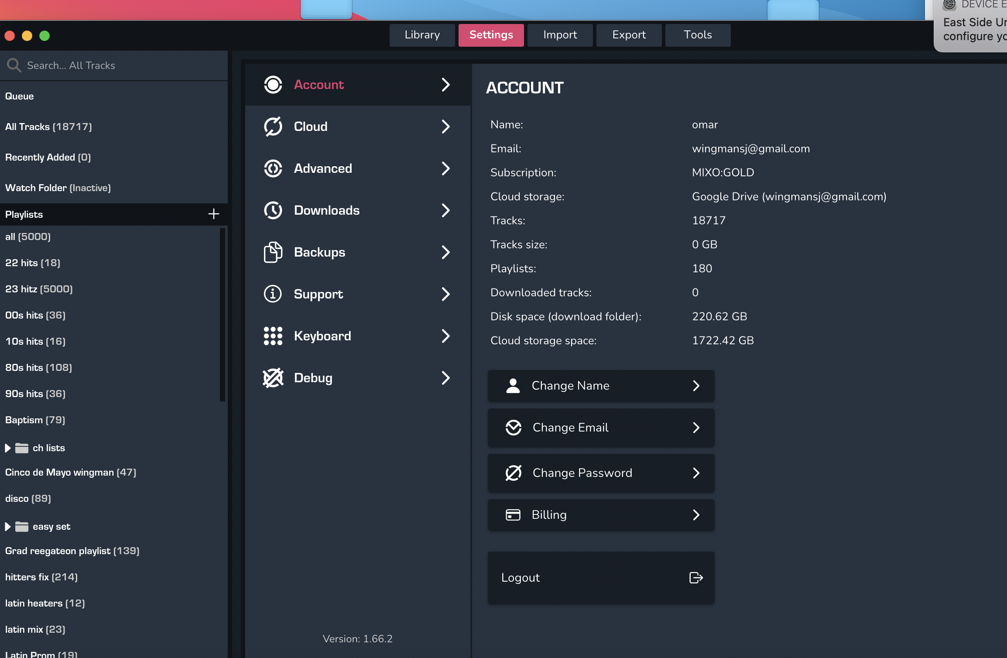This screenshot has height=658, width=1007.
Task: Add a new playlist with plus icon
Action: [x=213, y=214]
